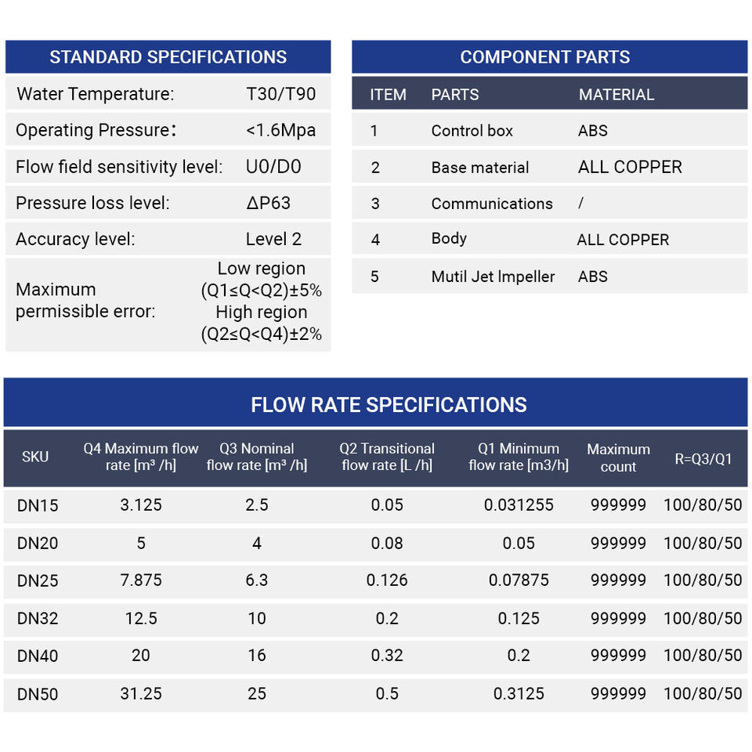The height and width of the screenshot is (752, 752).
Task: Click the Standard Specifications header
Action: click(168, 57)
